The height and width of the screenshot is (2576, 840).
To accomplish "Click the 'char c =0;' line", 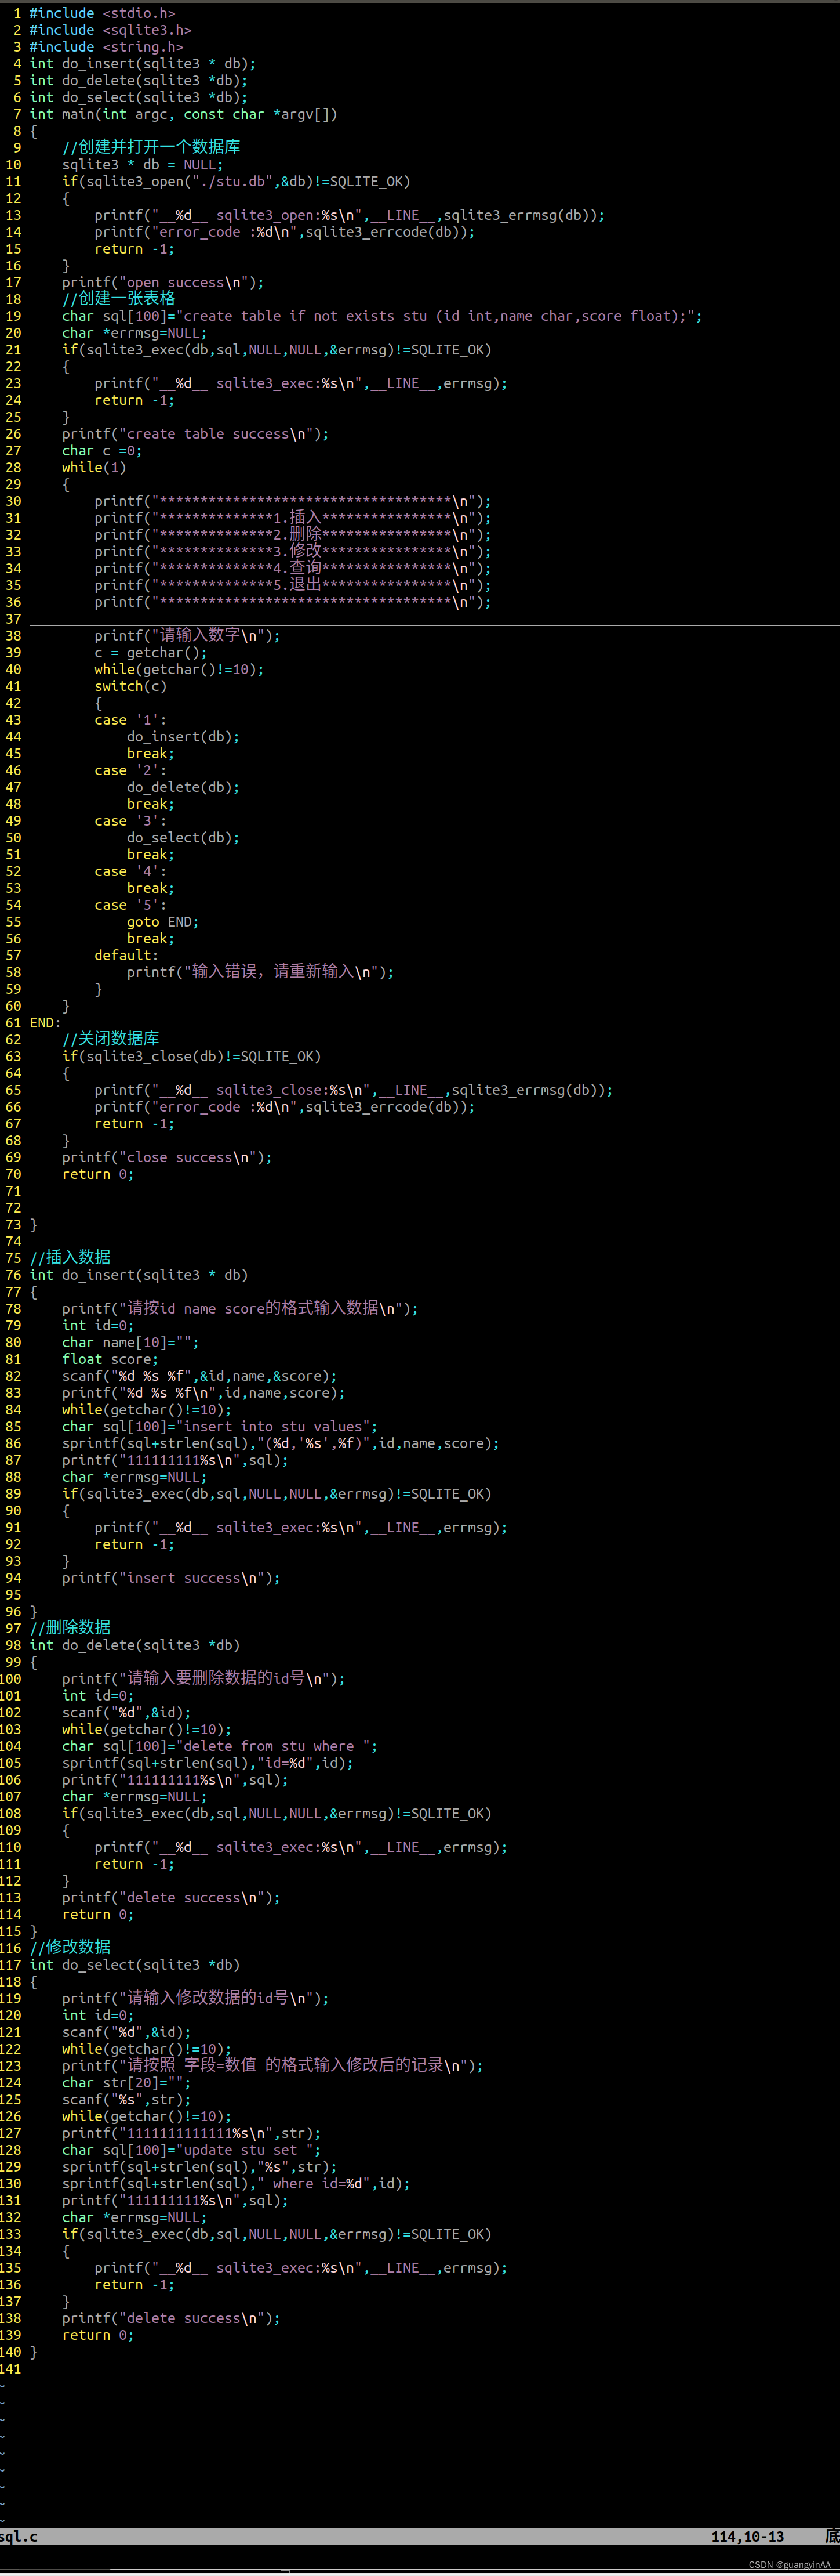I will [x=102, y=451].
